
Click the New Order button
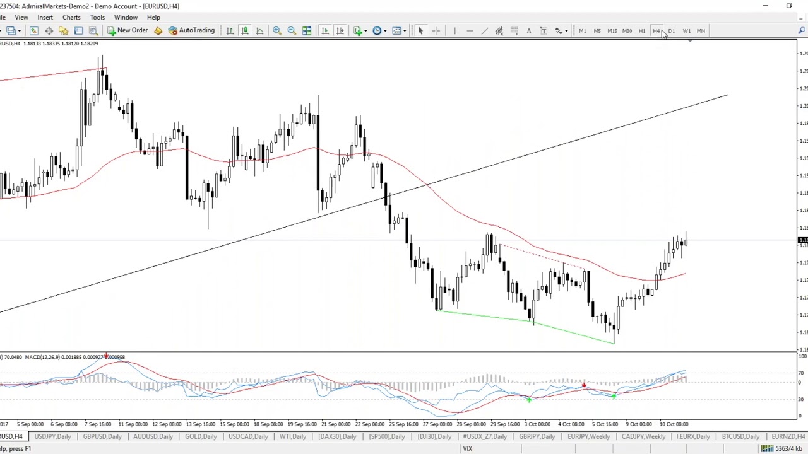tap(127, 30)
